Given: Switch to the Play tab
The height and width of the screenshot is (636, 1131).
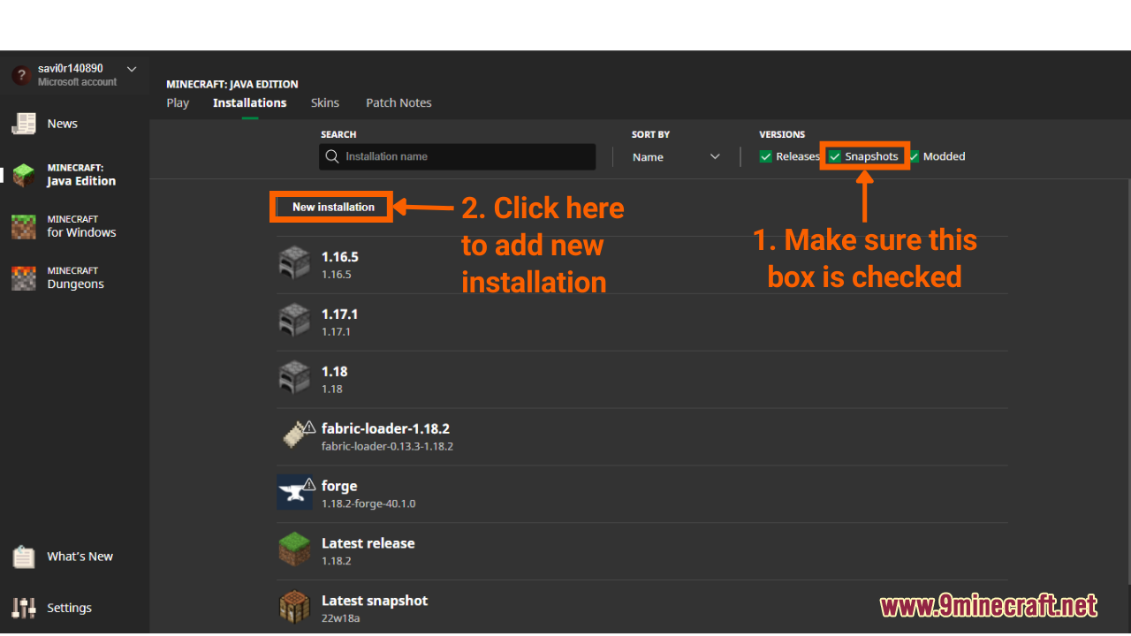Looking at the screenshot, I should (x=178, y=102).
